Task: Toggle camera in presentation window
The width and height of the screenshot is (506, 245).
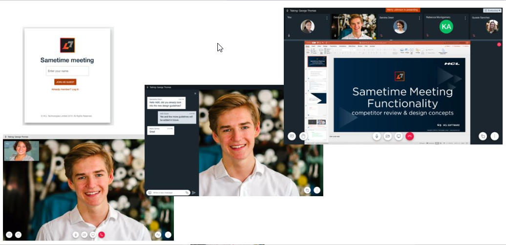Action: point(388,136)
